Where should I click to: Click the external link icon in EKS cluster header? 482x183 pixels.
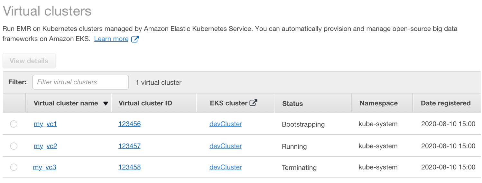point(254,103)
